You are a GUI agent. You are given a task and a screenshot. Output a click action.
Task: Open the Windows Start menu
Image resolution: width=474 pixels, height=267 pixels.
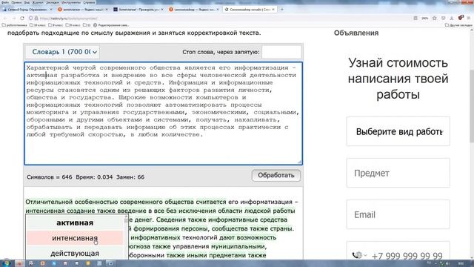pyautogui.click(x=6, y=263)
